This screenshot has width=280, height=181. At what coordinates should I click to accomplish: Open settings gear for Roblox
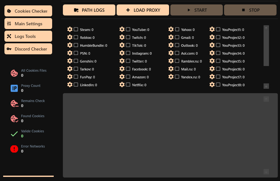click(70, 37)
